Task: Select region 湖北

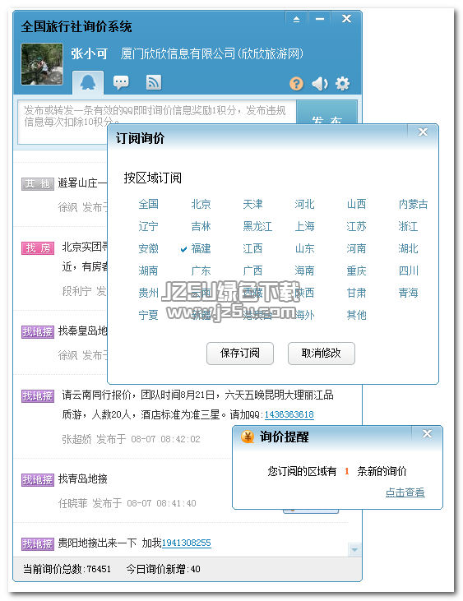Action: (x=408, y=249)
